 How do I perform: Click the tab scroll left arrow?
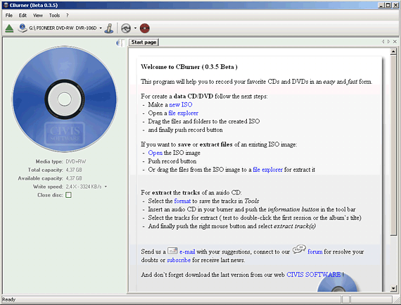383,42
